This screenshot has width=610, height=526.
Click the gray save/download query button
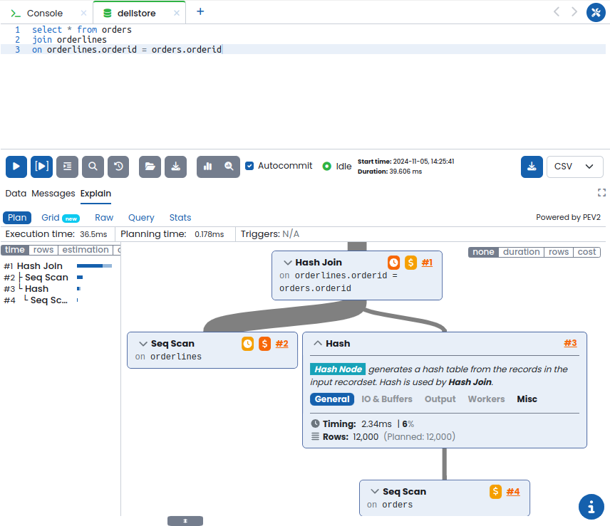point(175,167)
